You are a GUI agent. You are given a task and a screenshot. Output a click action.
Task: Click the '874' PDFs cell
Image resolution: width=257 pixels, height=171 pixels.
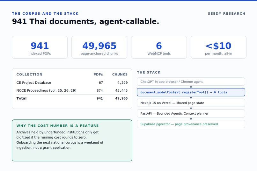[x=100, y=90]
